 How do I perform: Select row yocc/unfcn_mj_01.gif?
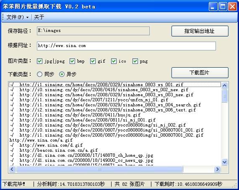[x=115, y=100]
